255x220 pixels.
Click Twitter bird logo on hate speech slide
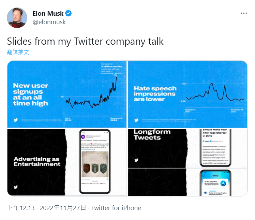tap(136, 120)
